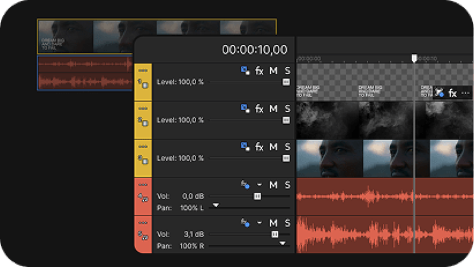Click the 100% R pan slider pointer
The height and width of the screenshot is (267, 474).
coord(283,243)
